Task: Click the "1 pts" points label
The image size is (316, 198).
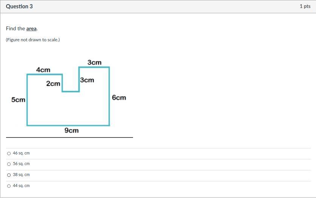Action: click(305, 6)
